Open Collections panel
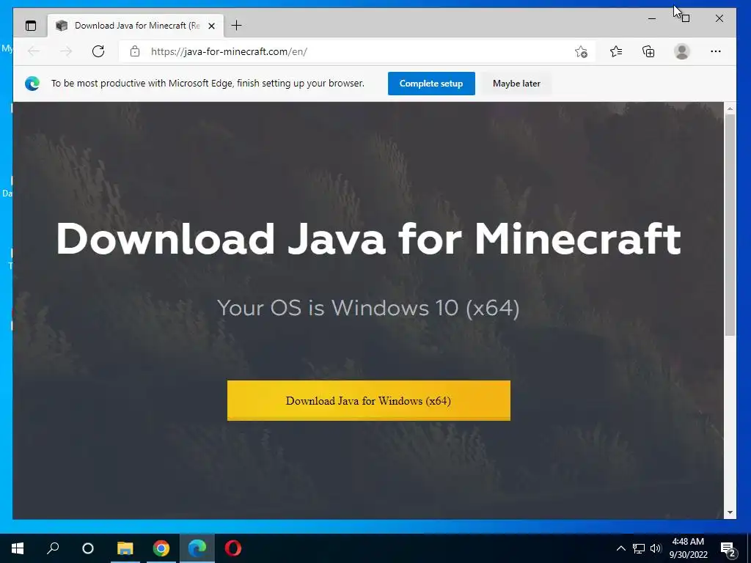This screenshot has width=751, height=563. (648, 51)
